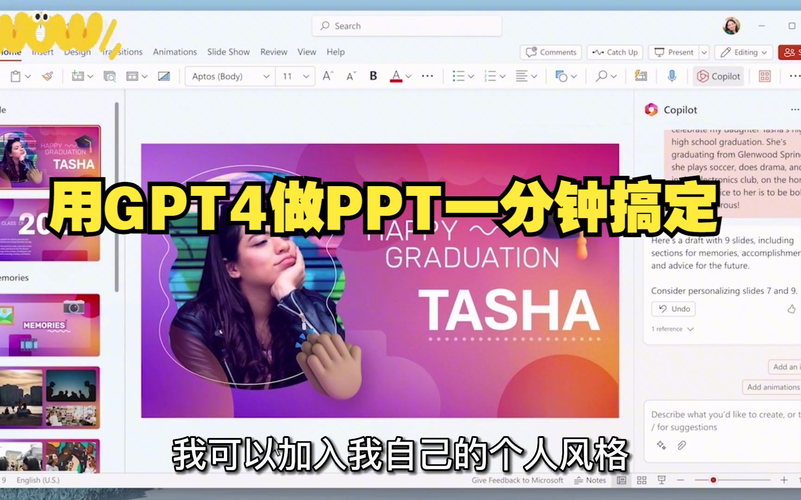
Task: Switch to the Animations tab
Action: pos(174,52)
